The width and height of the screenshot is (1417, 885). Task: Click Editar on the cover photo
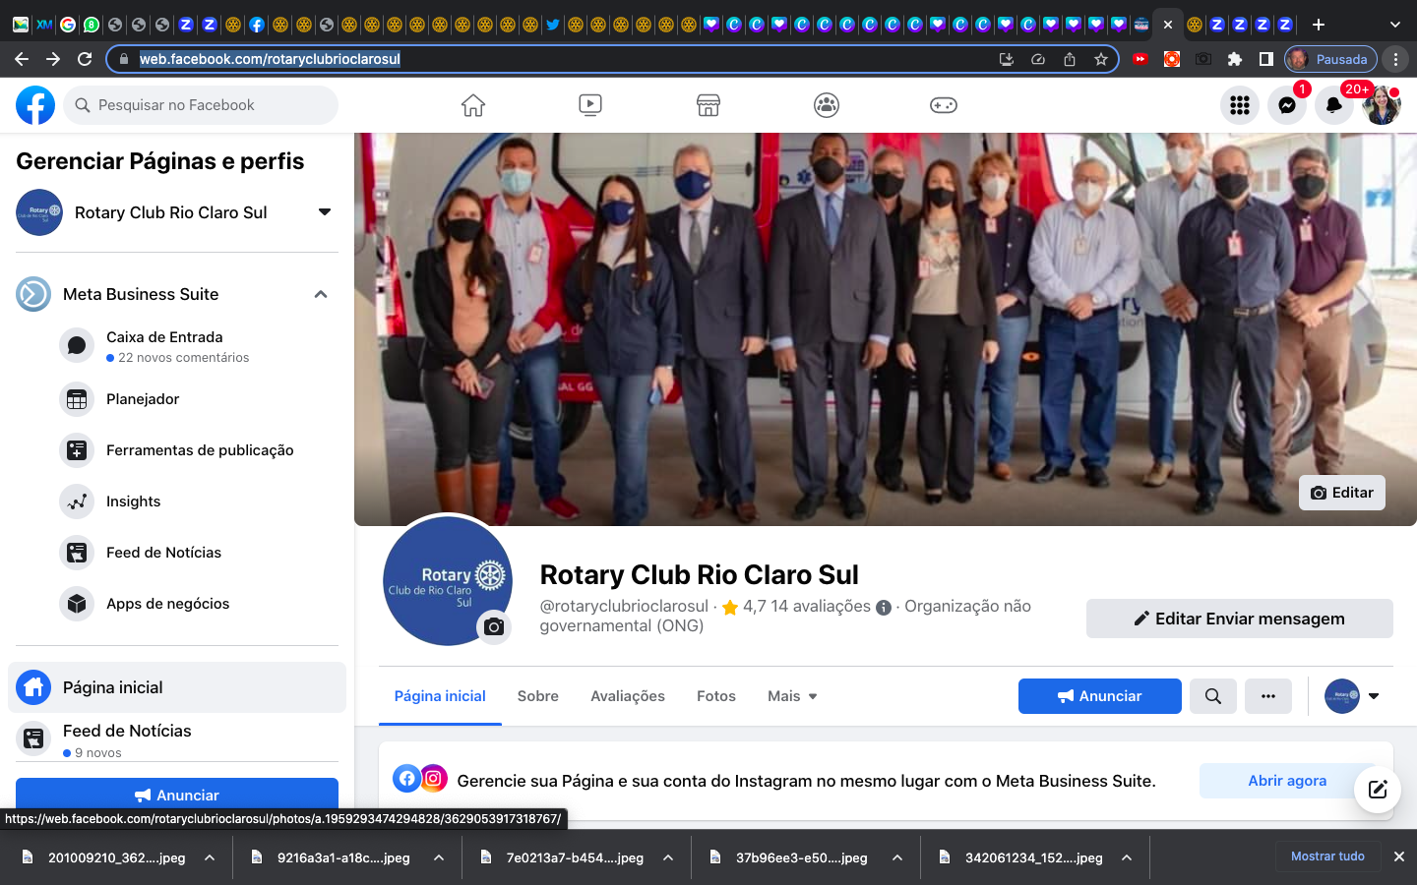1341,493
